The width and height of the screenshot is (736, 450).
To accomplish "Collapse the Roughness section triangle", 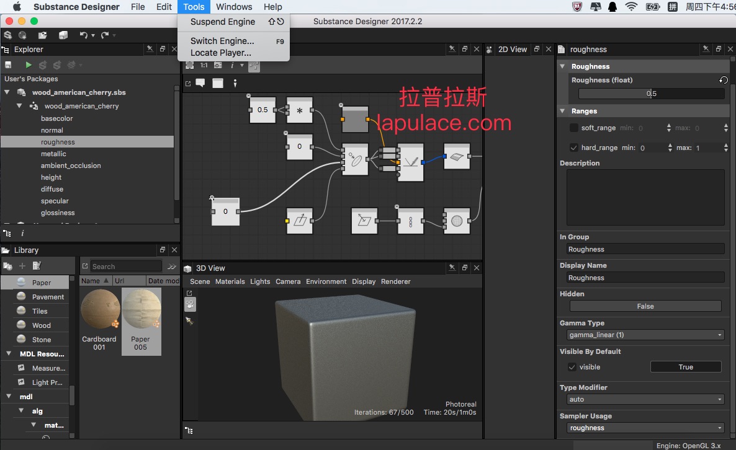I will point(562,66).
